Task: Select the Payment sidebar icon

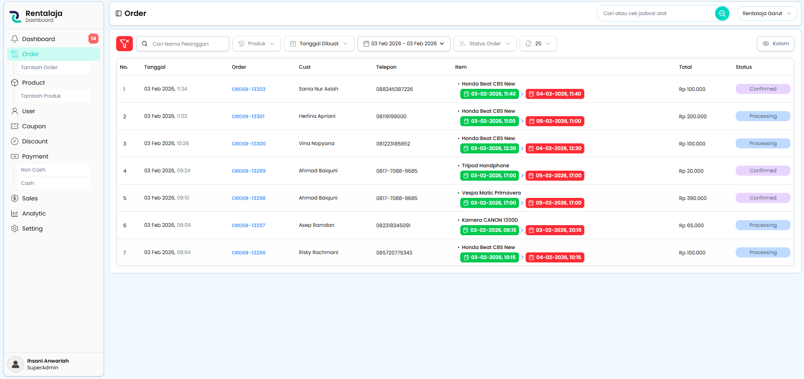Action: pyautogui.click(x=15, y=156)
